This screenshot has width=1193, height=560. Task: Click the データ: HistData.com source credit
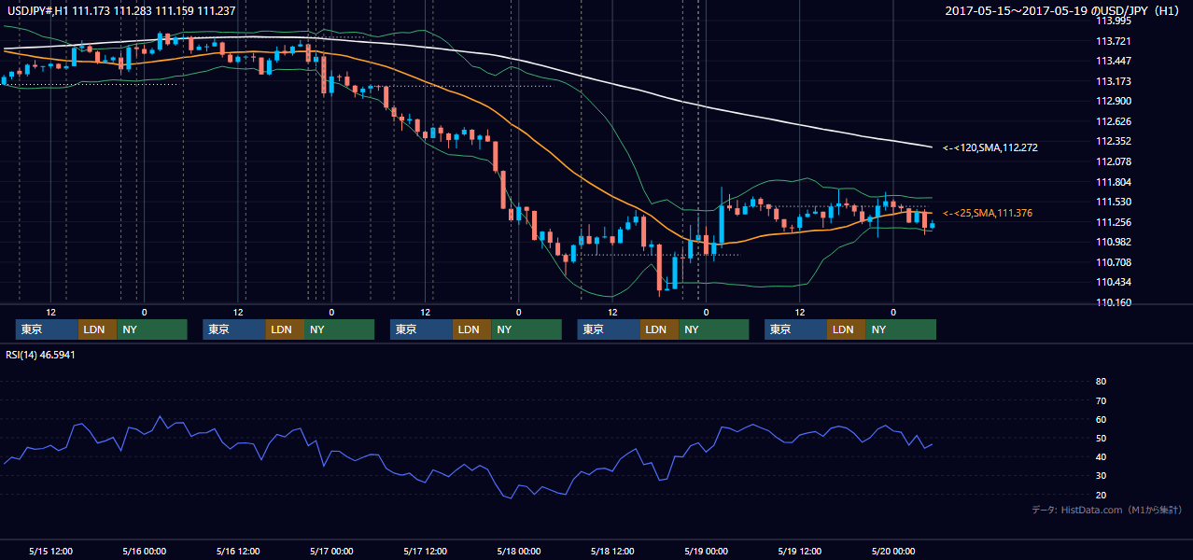pos(1107,510)
